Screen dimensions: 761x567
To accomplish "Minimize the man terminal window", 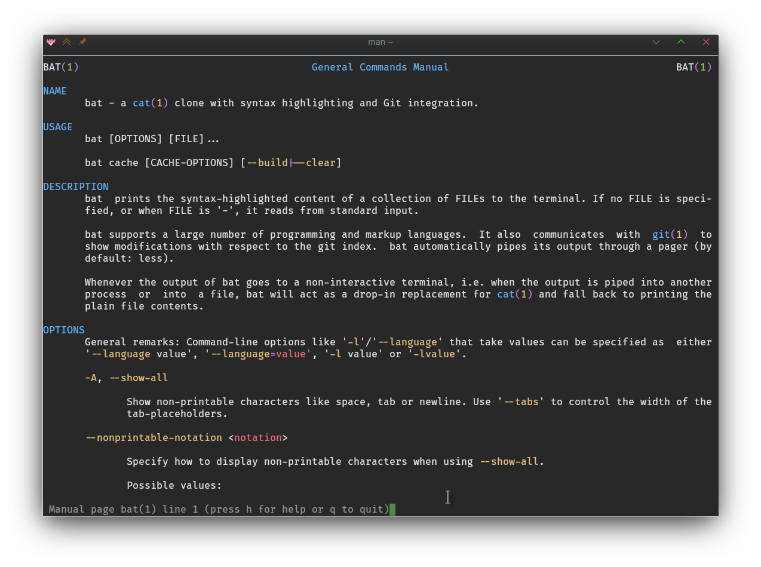I will 656,42.
